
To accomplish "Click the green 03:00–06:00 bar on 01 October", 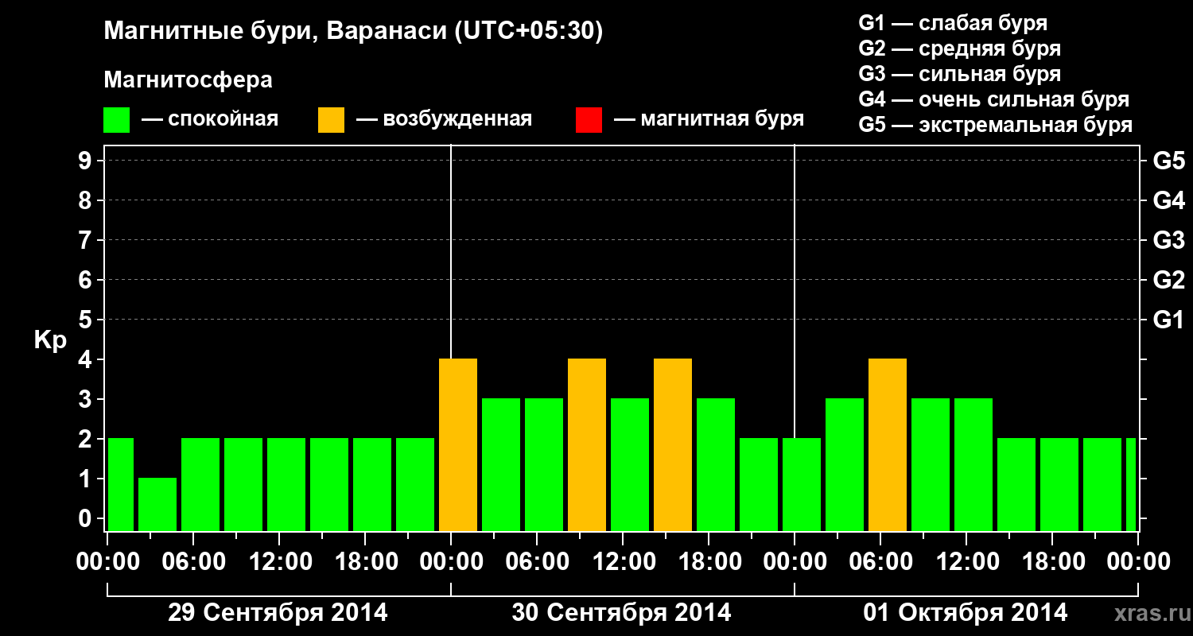I will point(845,464).
